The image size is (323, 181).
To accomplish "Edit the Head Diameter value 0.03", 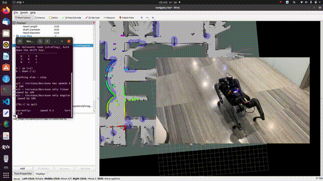I will (57, 33).
